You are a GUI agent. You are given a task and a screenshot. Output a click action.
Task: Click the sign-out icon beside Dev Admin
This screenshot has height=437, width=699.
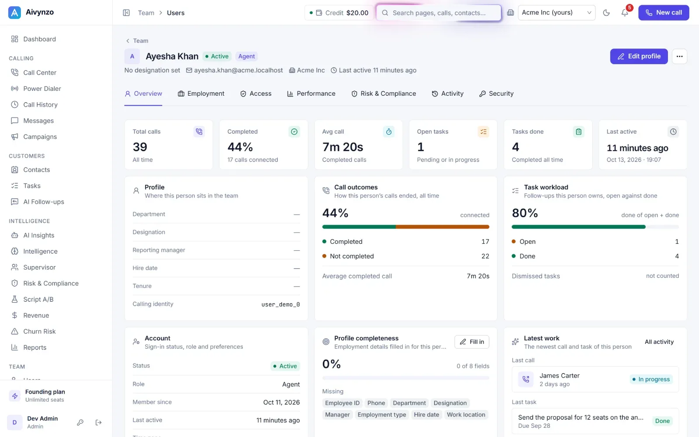click(x=98, y=422)
